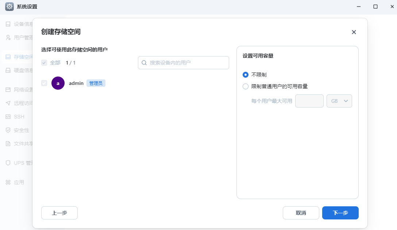Click the 远程访问 arrow icon
Image resolution: width=397 pixels, height=230 pixels.
point(8,103)
